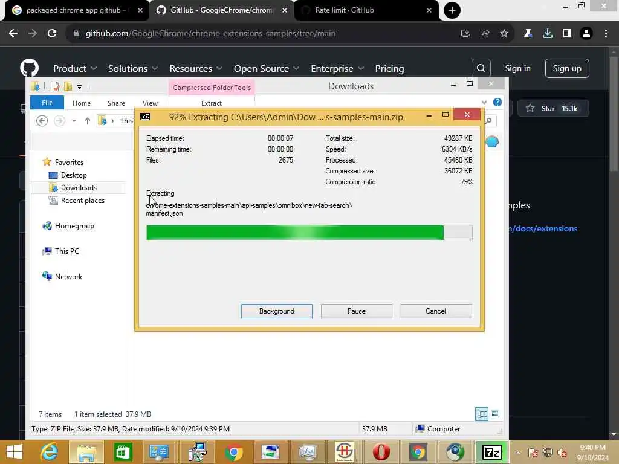Expand the Open Source menu

(267, 69)
